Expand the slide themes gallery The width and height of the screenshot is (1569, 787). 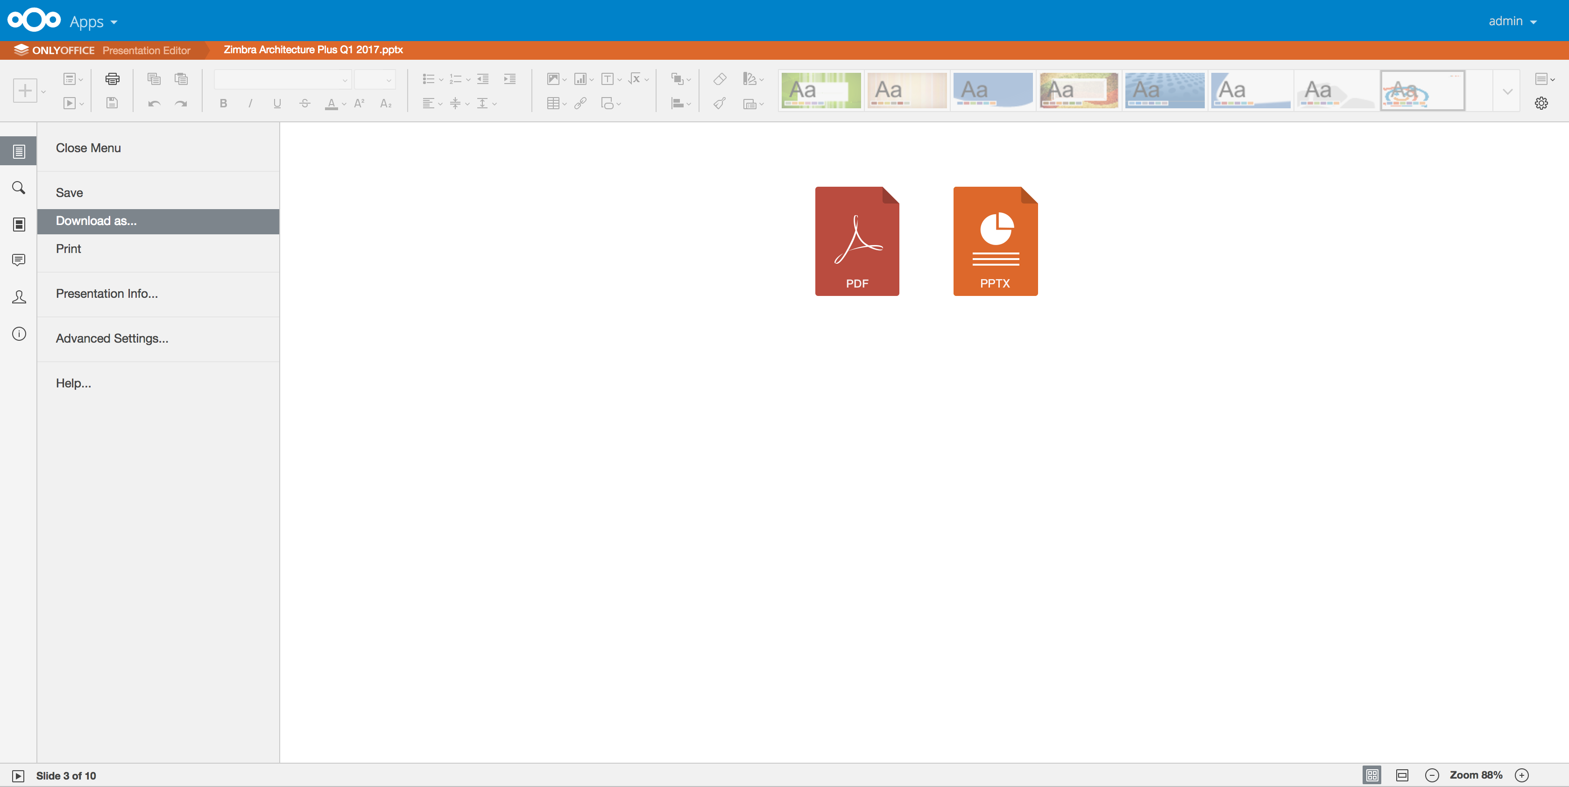[1507, 91]
